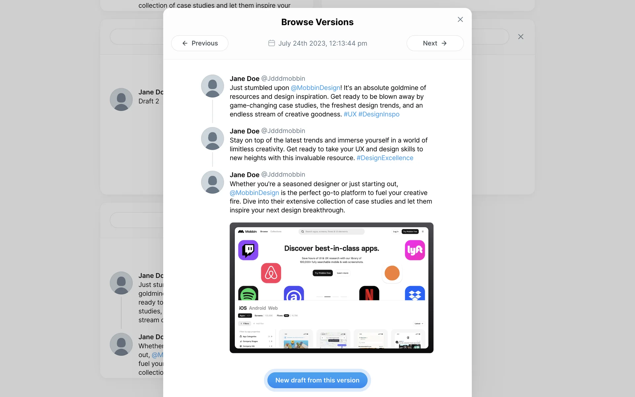The width and height of the screenshot is (635, 397).
Task: Click Jane Doe avatar on first tweet
Action: [x=212, y=86]
